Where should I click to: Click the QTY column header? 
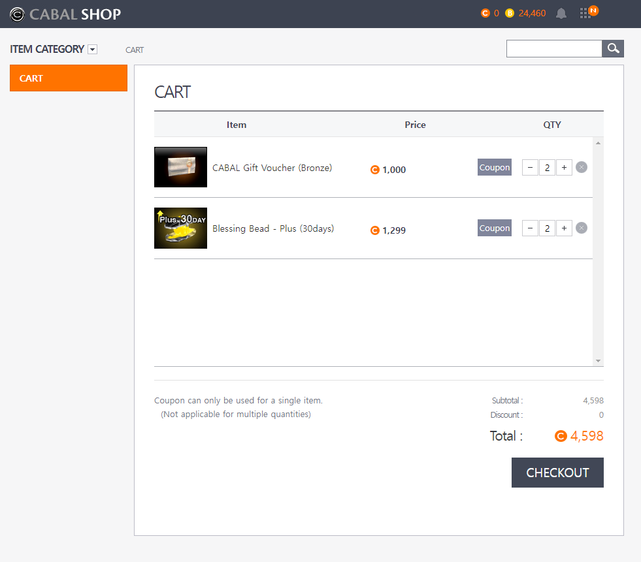point(552,125)
